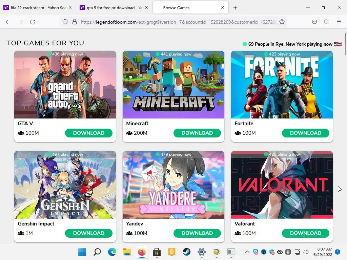Click the TOP GAMES FOR YOU heading
Image resolution: width=347 pixels, height=260 pixels.
[x=45, y=43]
